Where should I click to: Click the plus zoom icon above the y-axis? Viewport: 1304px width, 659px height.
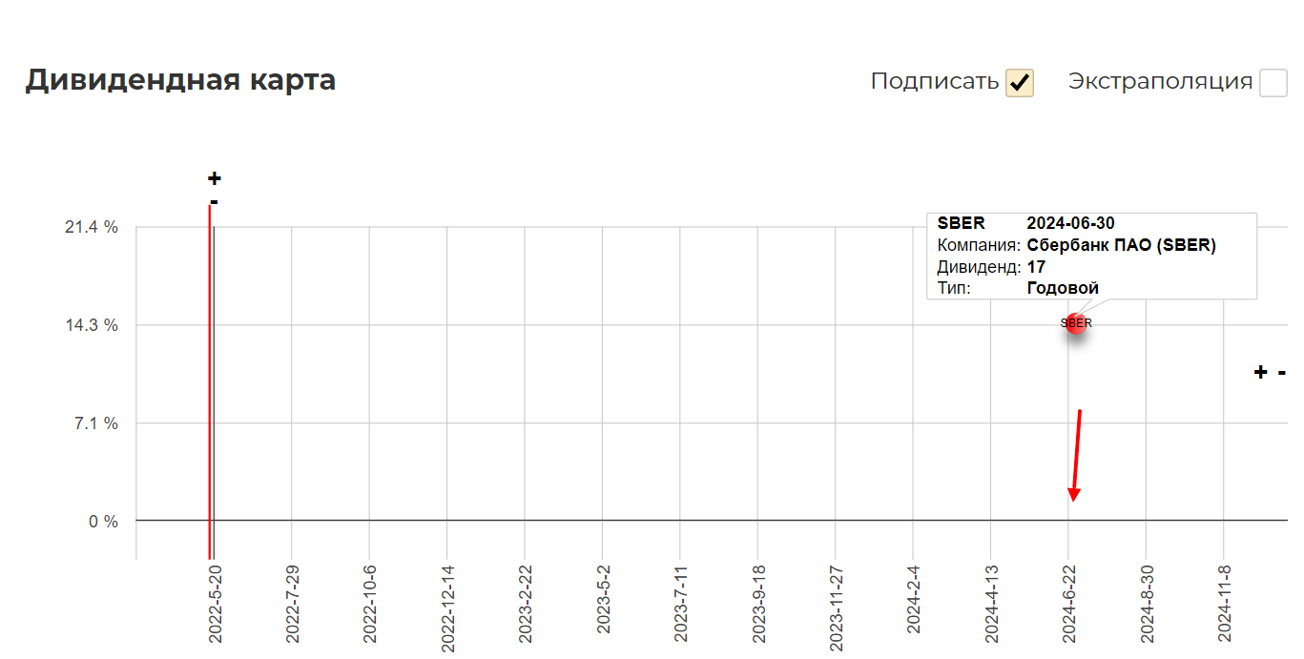tap(215, 178)
